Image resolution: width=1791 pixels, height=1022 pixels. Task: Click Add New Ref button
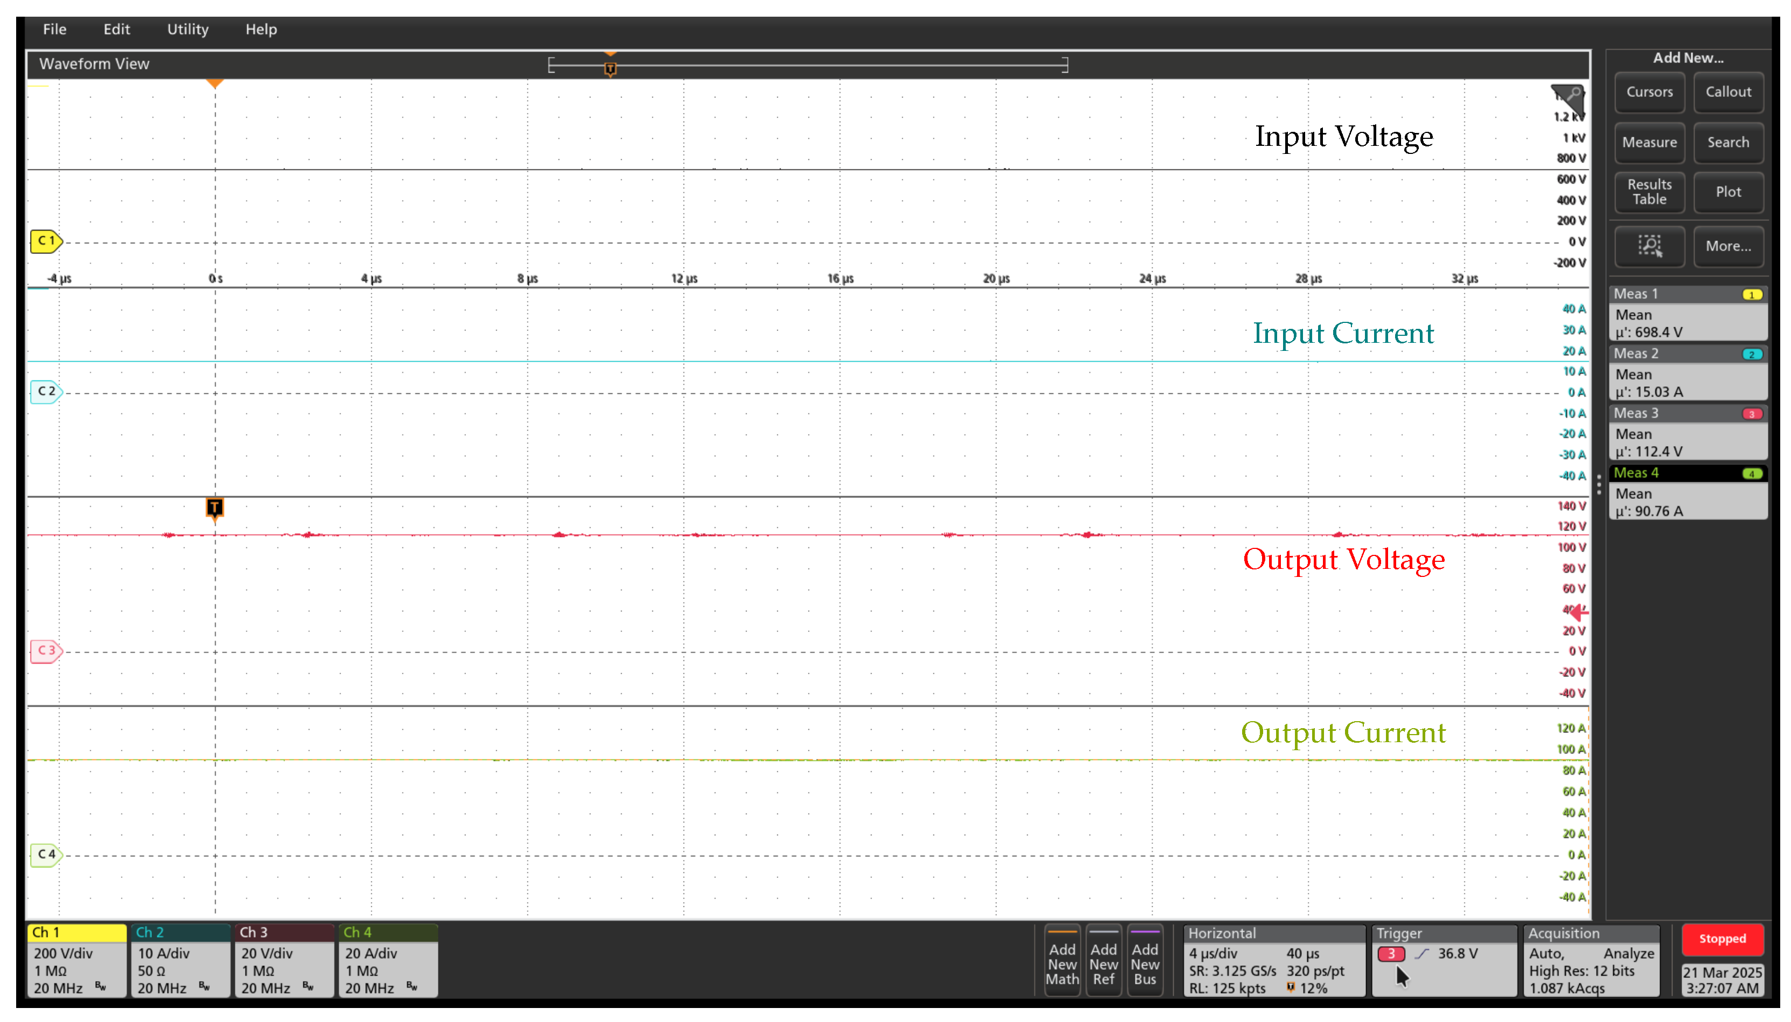point(1103,960)
